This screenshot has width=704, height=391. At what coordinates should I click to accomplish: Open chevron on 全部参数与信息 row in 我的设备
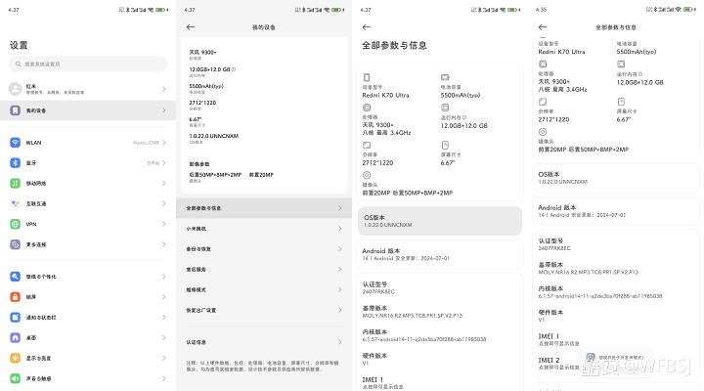pyautogui.click(x=340, y=208)
